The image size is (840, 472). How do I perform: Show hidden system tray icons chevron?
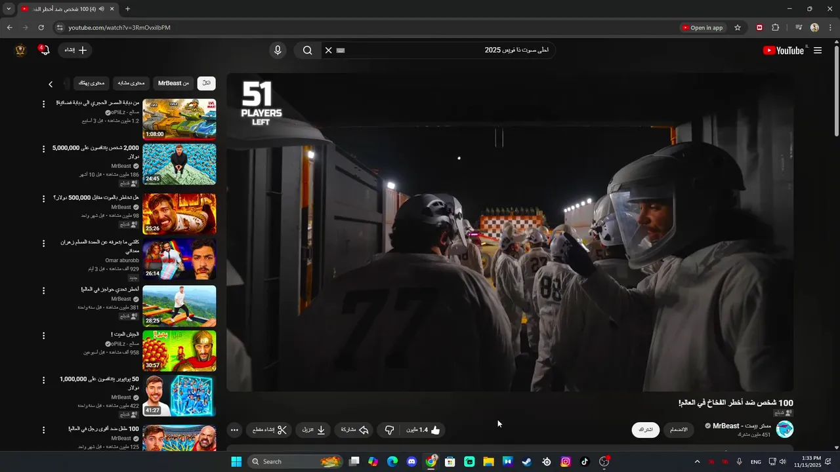pyautogui.click(x=697, y=462)
